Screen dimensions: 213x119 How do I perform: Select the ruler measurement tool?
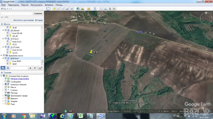click(x=95, y=9)
